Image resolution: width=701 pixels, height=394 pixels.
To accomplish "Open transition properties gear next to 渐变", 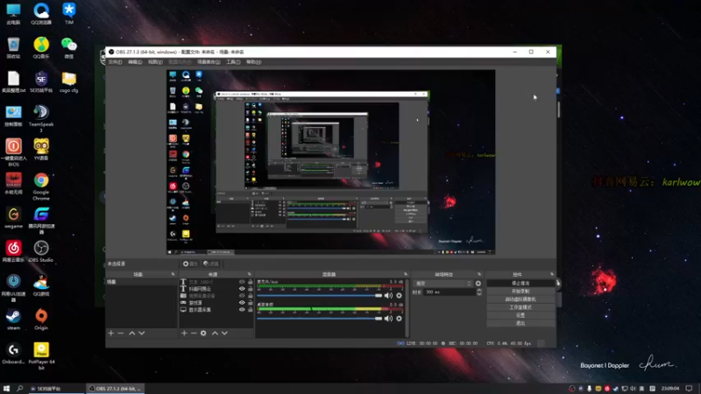I will click(x=478, y=283).
